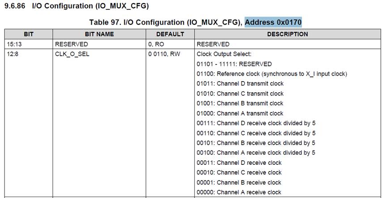The image size is (383, 198).
Task: Click the 00100 Channel A receive divided by 5
Action: [256, 153]
